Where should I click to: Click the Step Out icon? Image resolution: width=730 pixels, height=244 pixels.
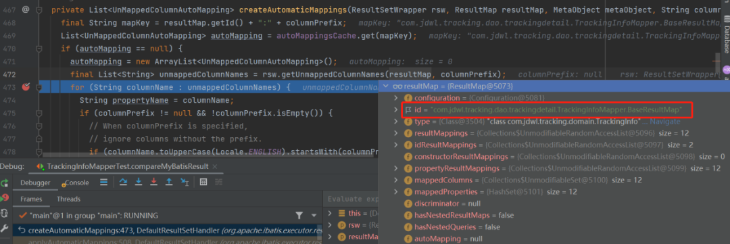coord(169,182)
